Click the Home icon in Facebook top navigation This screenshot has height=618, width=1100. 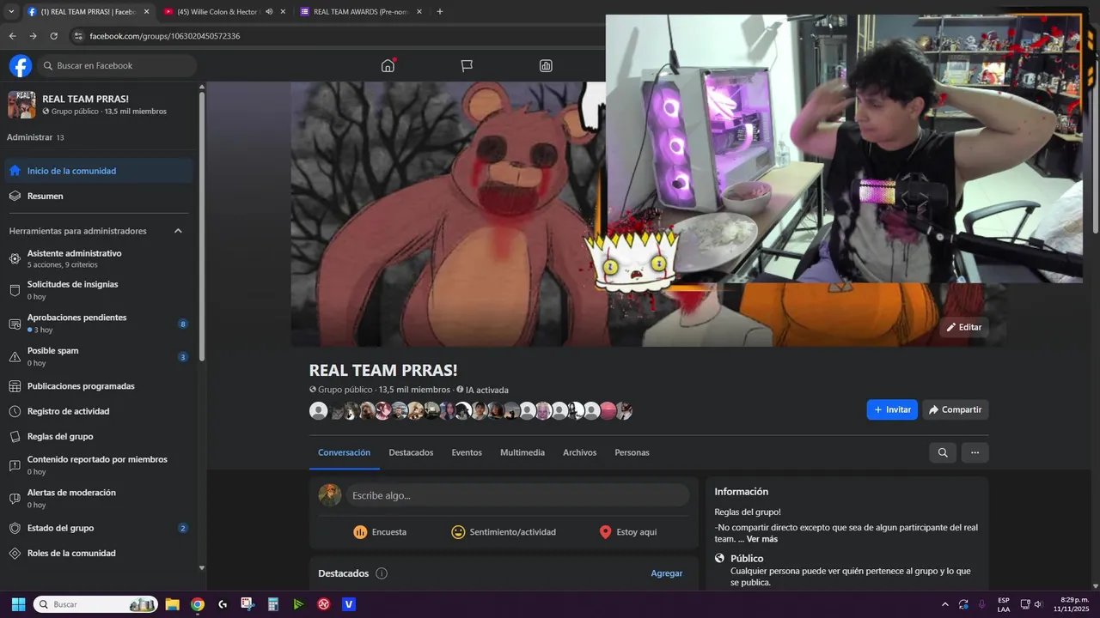tap(388, 66)
